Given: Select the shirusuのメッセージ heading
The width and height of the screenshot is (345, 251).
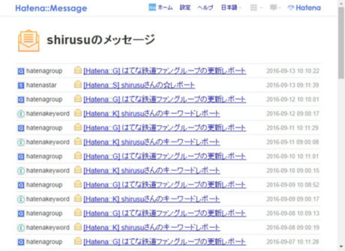Looking at the screenshot, I should click(x=101, y=40).
